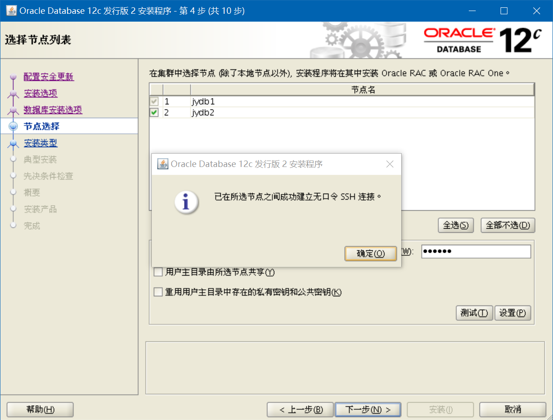Click the 节点名 column header
The width and height of the screenshot is (553, 420).
pyautogui.click(x=363, y=90)
